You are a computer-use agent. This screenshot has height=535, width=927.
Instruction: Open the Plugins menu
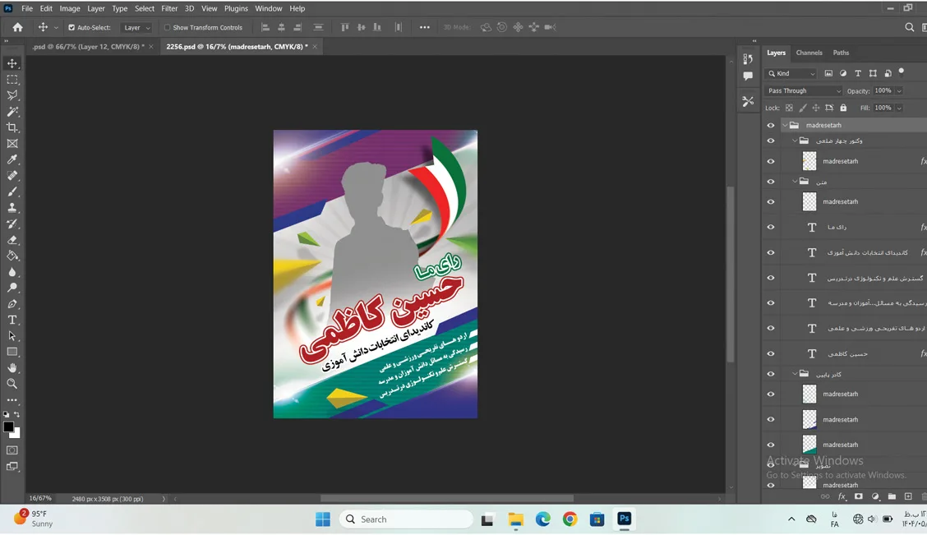tap(236, 8)
